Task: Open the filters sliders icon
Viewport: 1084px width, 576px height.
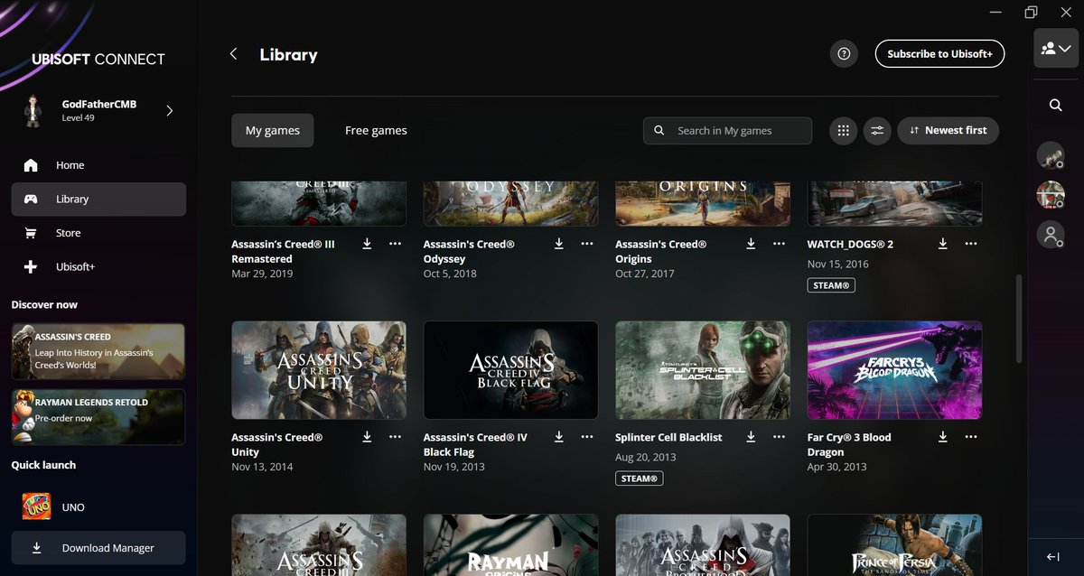Action: [877, 130]
